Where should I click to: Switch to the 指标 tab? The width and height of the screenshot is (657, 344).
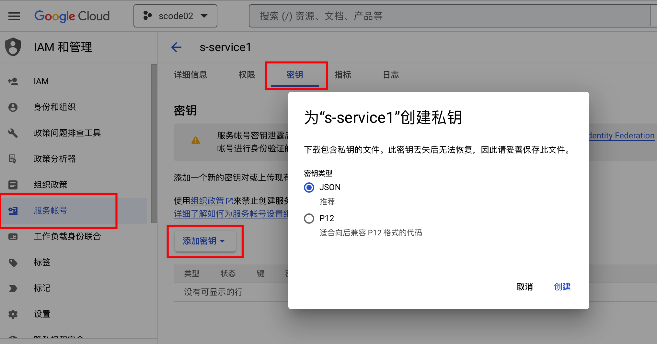coord(343,75)
